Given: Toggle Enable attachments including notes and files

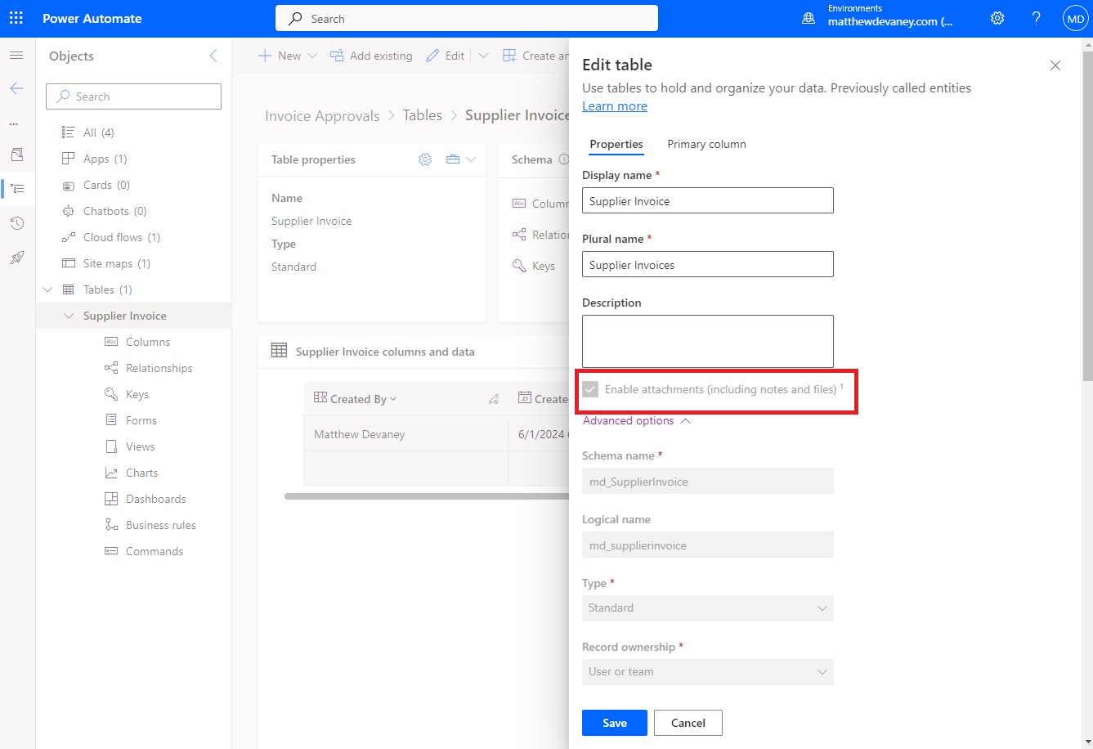Looking at the screenshot, I should tap(590, 389).
